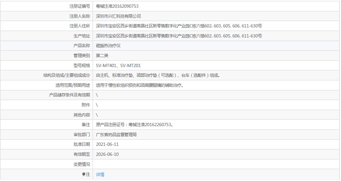The width and height of the screenshot is (341, 181).
Task: Click the 注册证编号 label
Action: pos(80,6)
